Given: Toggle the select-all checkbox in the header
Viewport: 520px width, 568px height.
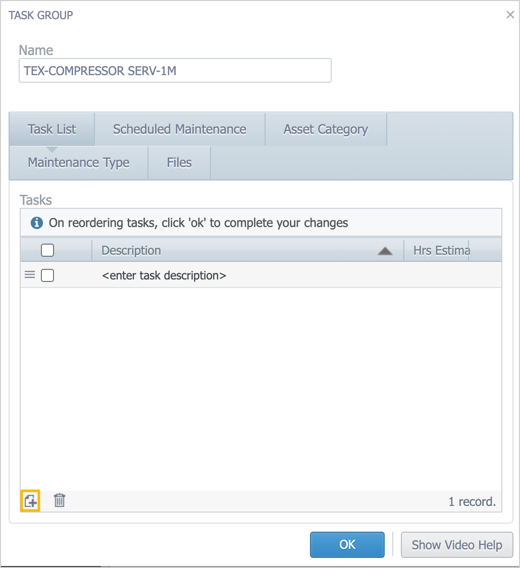Looking at the screenshot, I should (47, 250).
